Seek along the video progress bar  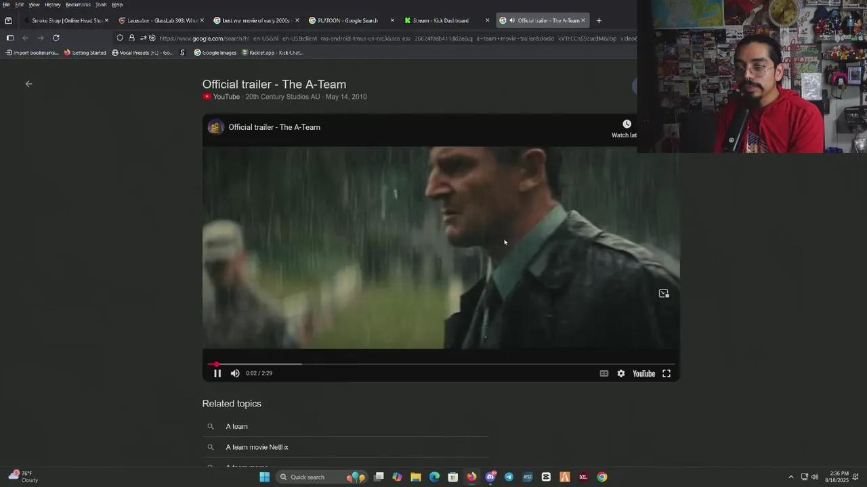pyautogui.click(x=440, y=364)
